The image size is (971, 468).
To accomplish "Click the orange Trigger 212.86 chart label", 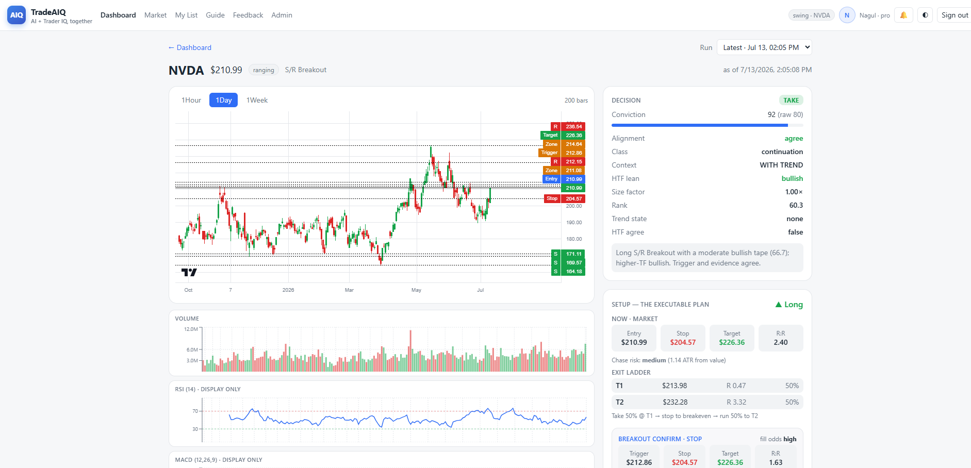I will (x=562, y=153).
